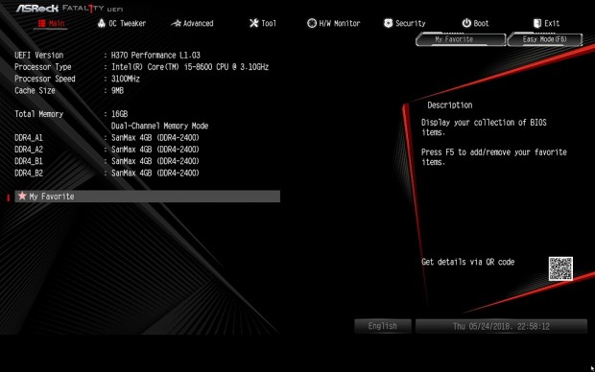Click the UEFI Version label
The width and height of the screenshot is (595, 372).
(x=38, y=56)
